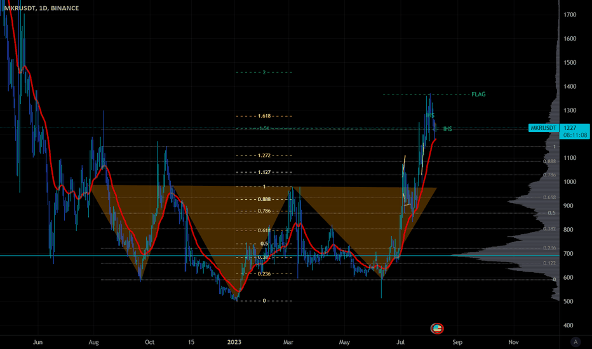Select the gray 0.382 level near price axis
The height and width of the screenshot is (349, 592).
549,229
